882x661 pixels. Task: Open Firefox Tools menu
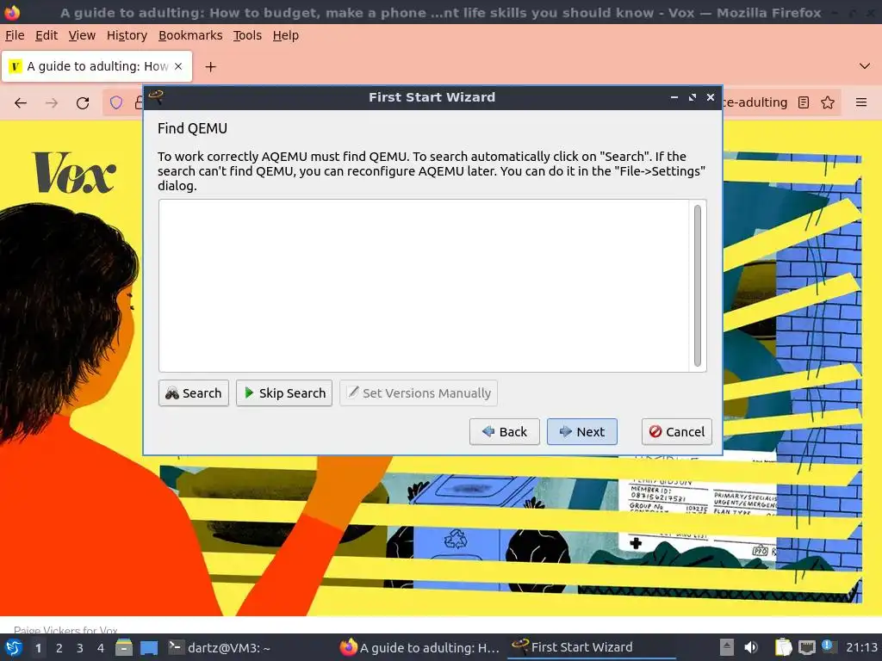click(x=247, y=35)
